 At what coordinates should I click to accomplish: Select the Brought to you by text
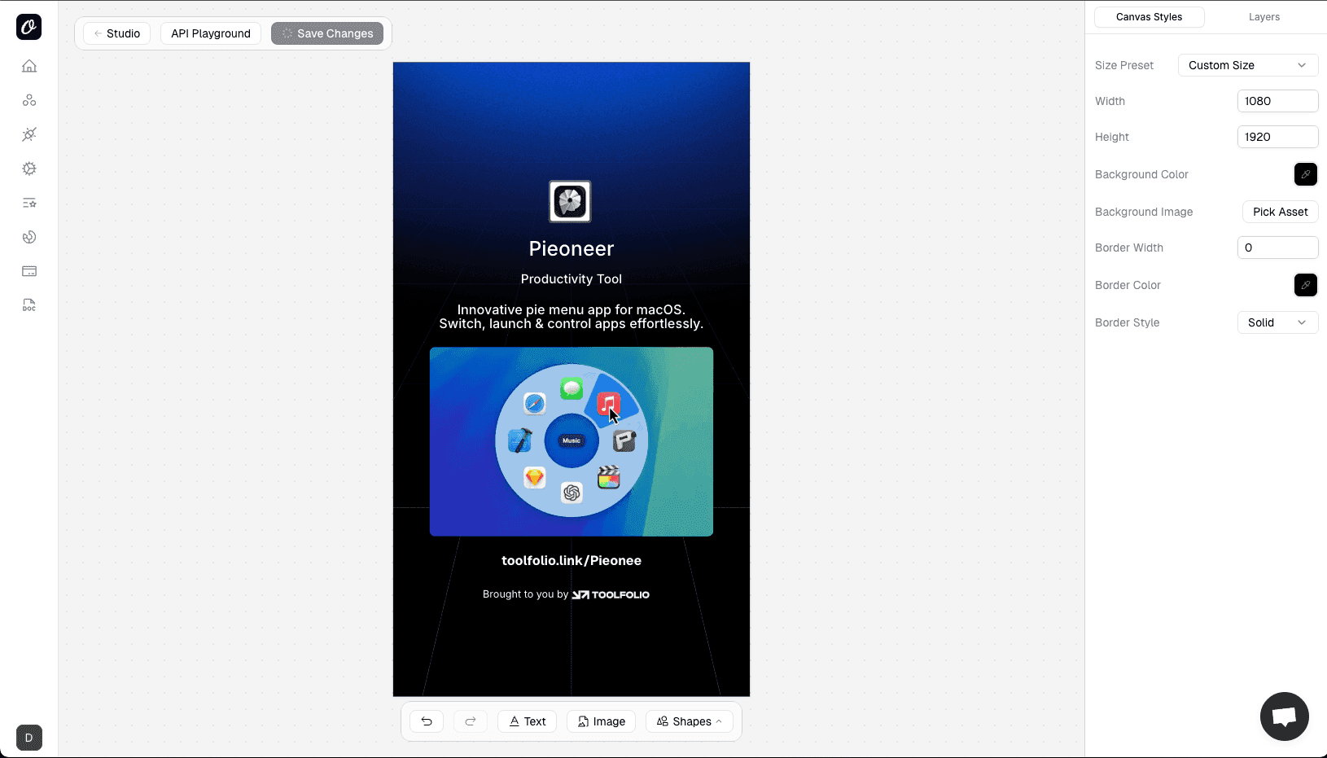click(525, 594)
